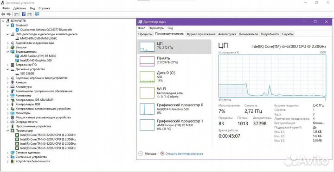Viewport: 334px width, 172px height.
Task: Click the Forward arrow in Device Manager toolbar
Action: click(9, 14)
